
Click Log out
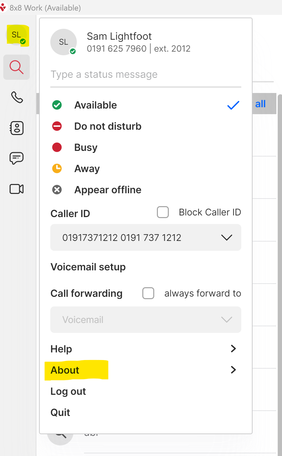point(68,391)
